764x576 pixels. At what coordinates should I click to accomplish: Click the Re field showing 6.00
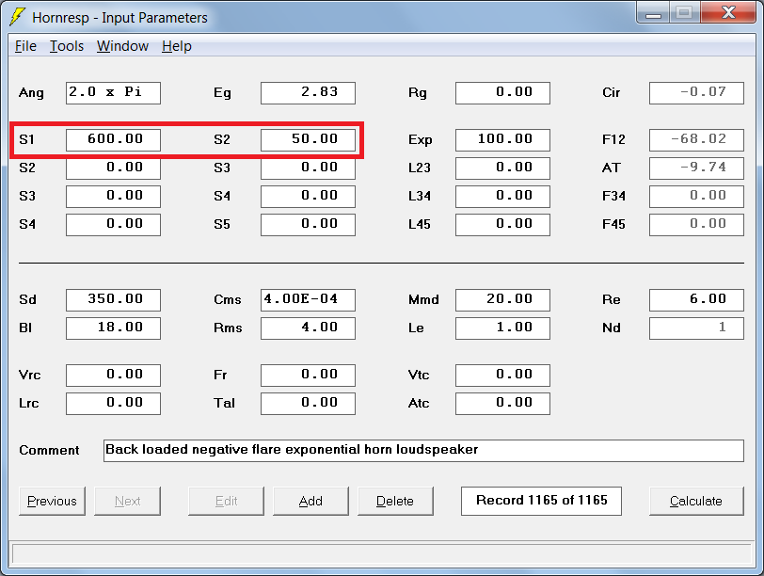(x=697, y=299)
